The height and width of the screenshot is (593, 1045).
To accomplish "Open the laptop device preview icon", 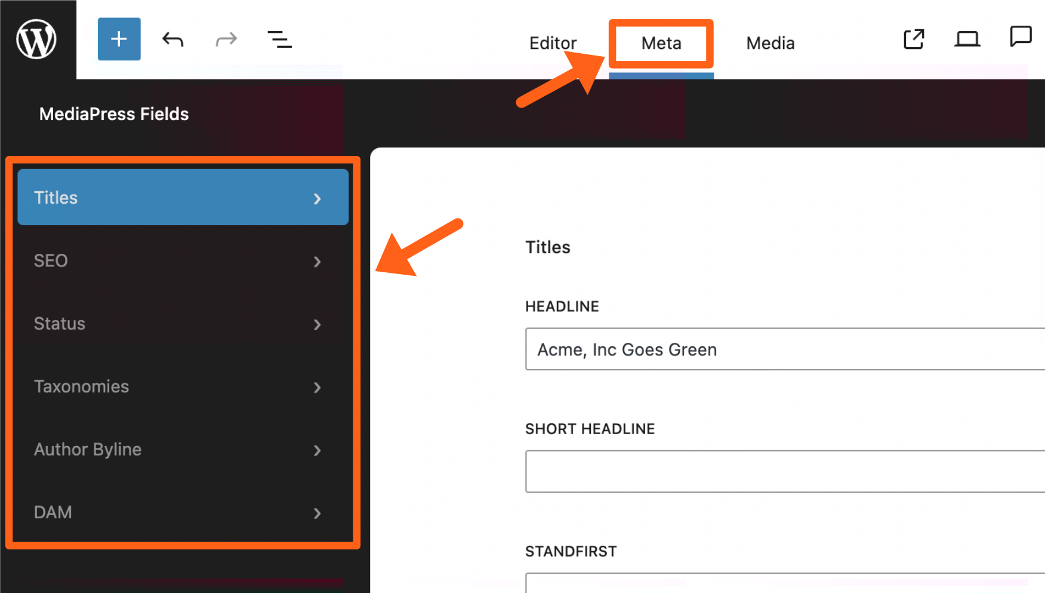I will click(967, 39).
